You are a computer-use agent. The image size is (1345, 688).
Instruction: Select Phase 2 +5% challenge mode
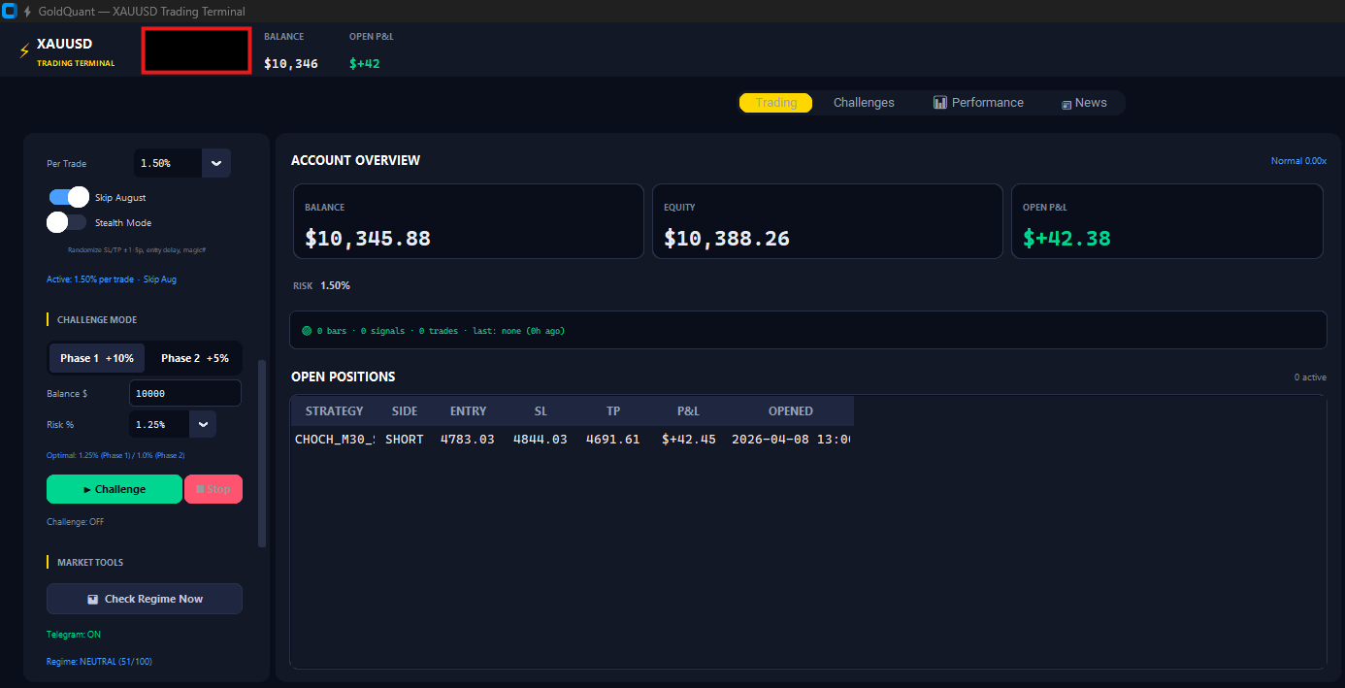[x=194, y=358]
